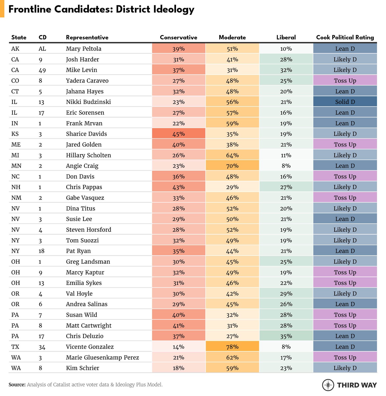Image resolution: width=386 pixels, height=396 pixels.
Task: Click Vicente Gonzalez's 78% Moderate cell
Action: [x=232, y=347]
